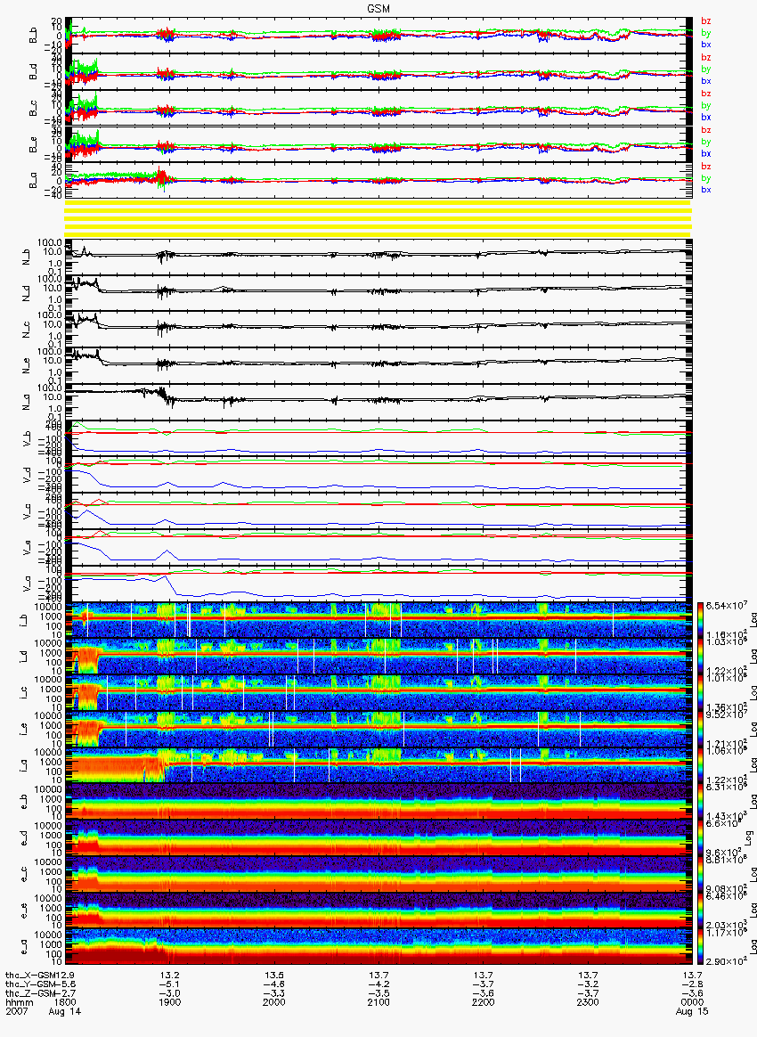Select red bz legend of B_a panel
The height and width of the screenshot is (1037, 757).
point(706,167)
